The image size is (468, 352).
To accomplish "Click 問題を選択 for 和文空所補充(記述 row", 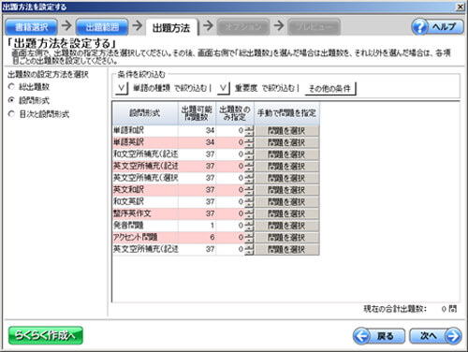I will (x=286, y=154).
